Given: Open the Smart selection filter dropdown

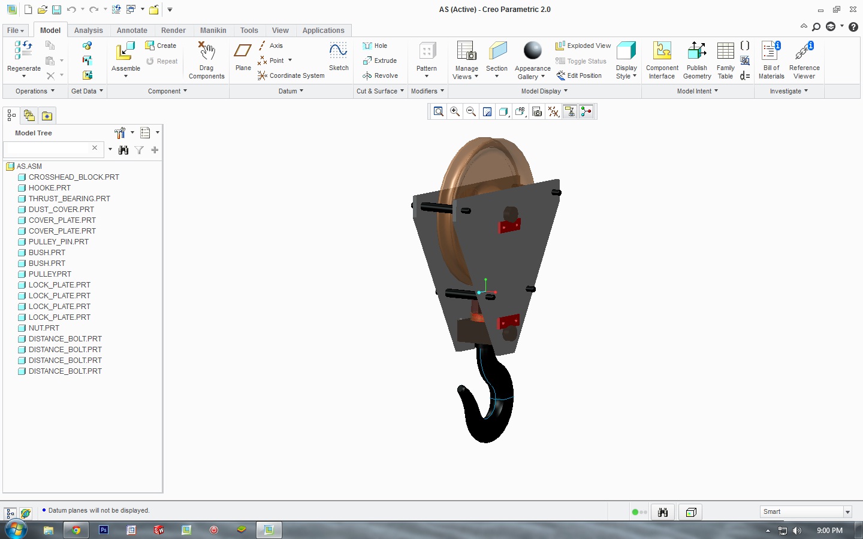Looking at the screenshot, I should pos(847,512).
